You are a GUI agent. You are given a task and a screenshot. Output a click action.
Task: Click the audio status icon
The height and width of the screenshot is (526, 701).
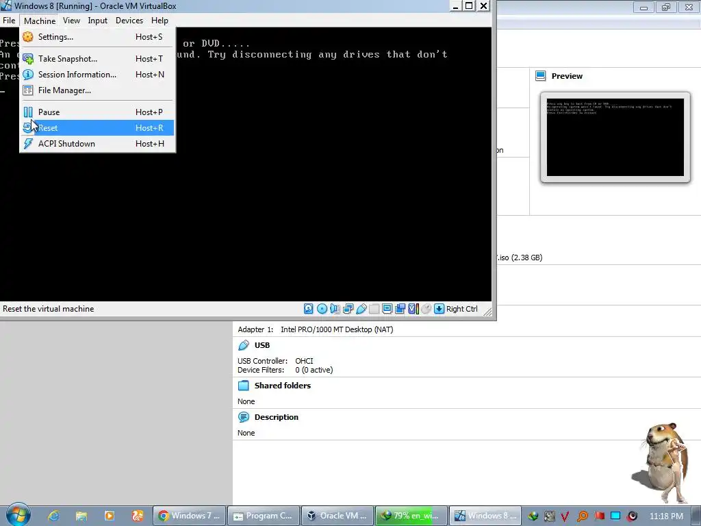[335, 309]
